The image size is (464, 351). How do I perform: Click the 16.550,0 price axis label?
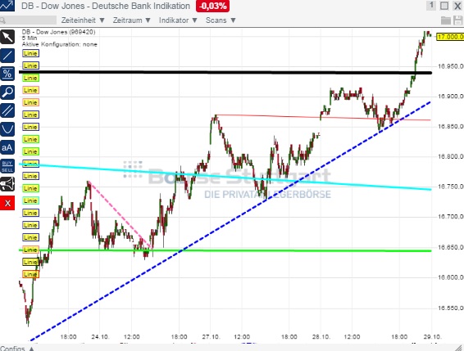(x=450, y=308)
